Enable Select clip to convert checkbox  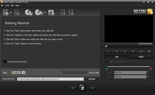[107, 62]
